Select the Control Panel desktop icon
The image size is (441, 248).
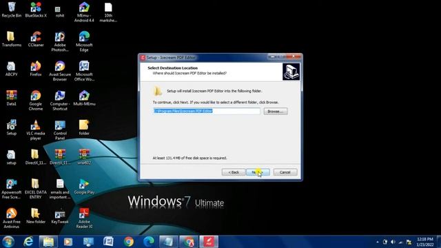coord(60,130)
